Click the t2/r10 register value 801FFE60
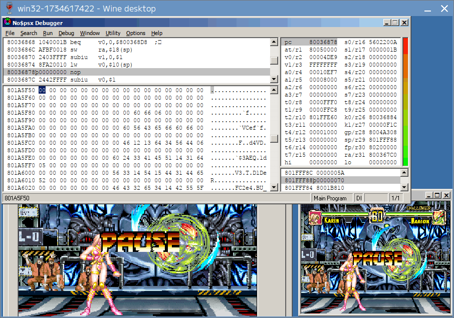Image resolution: width=454 pixels, height=318 pixels. 323,118
